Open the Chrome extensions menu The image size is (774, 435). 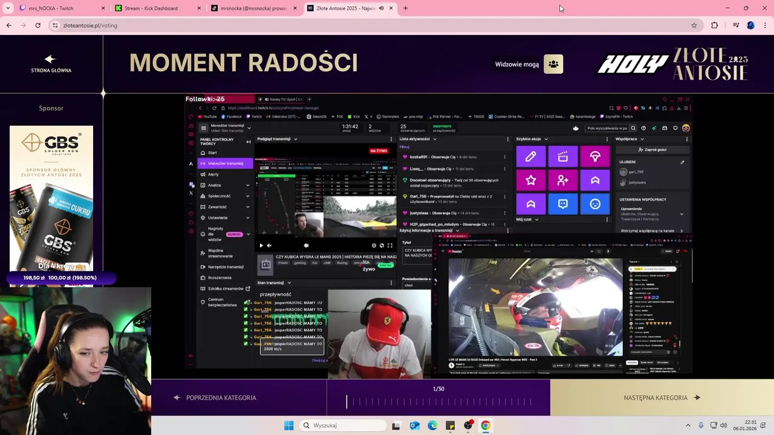tap(715, 25)
